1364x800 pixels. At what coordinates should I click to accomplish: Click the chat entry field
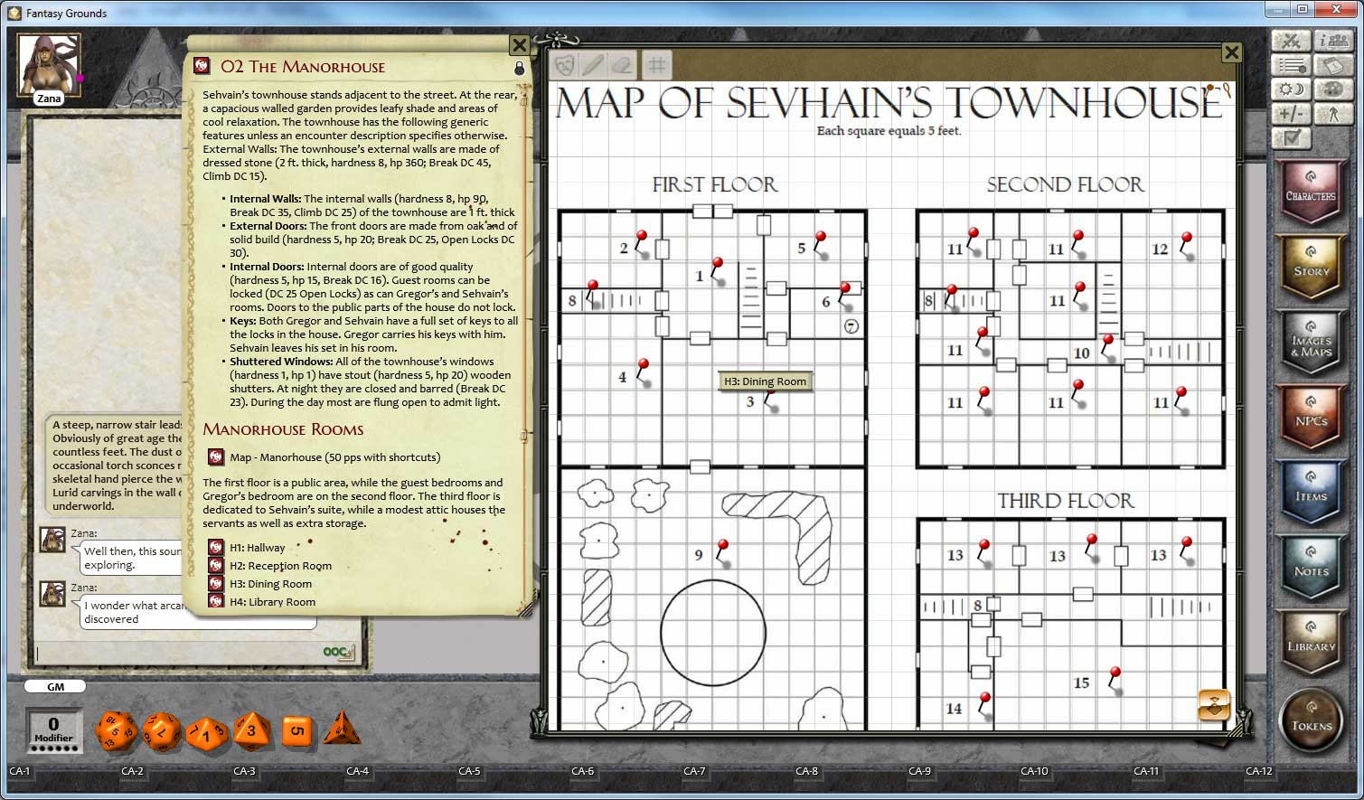point(178,652)
